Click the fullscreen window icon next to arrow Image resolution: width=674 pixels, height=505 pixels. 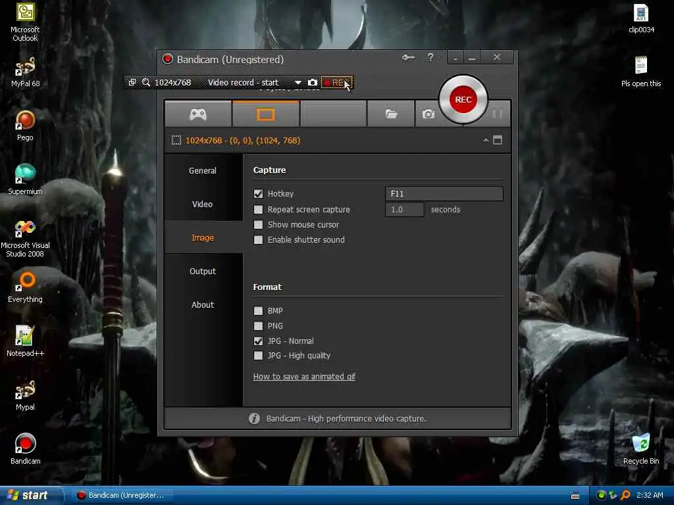point(498,140)
